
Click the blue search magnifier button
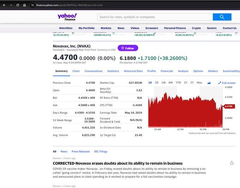tap(222, 17)
